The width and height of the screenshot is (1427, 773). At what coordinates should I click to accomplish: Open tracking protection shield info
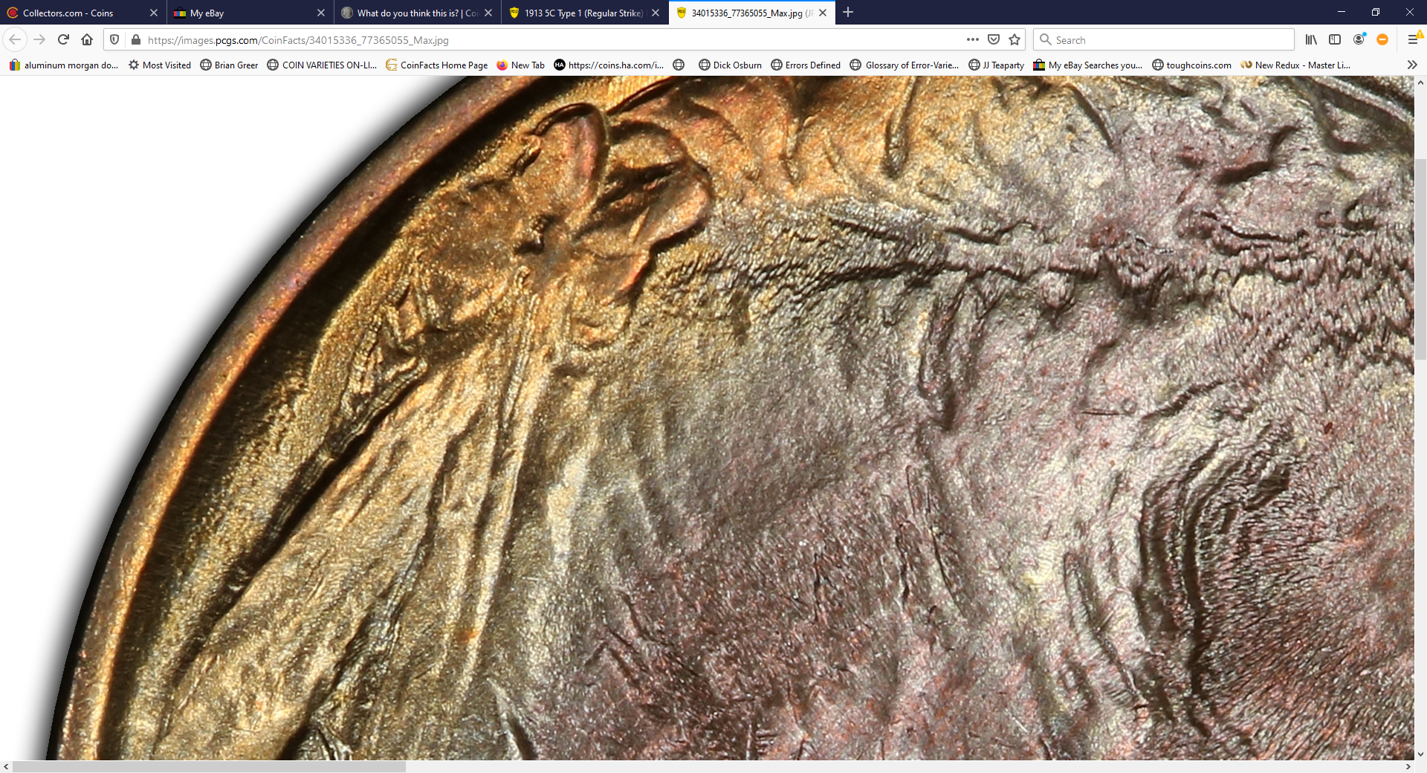point(114,39)
